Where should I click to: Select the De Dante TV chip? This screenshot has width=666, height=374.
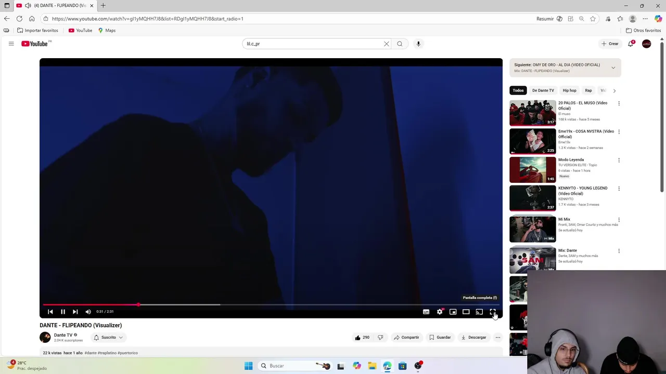(x=543, y=90)
